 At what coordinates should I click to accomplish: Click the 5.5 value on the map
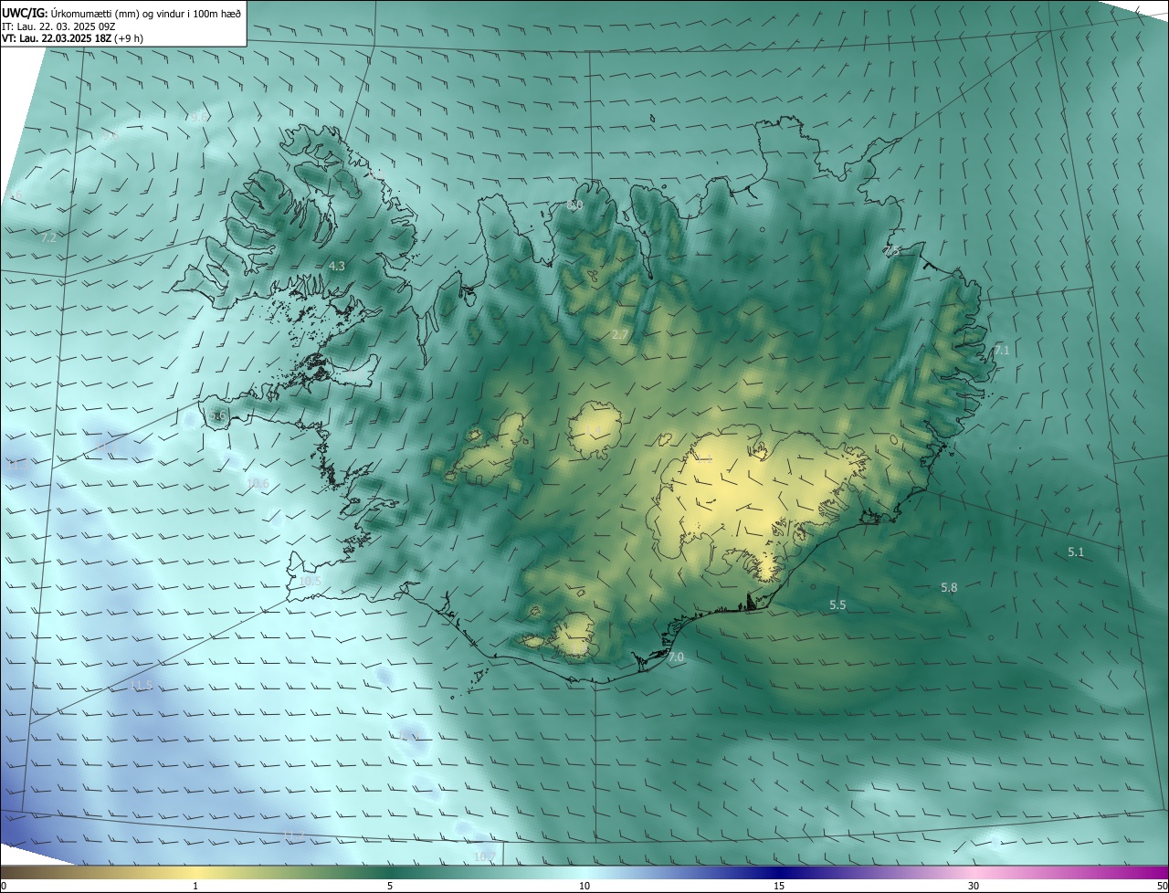(x=837, y=605)
